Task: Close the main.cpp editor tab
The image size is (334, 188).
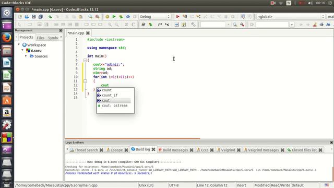Action: click(88, 33)
